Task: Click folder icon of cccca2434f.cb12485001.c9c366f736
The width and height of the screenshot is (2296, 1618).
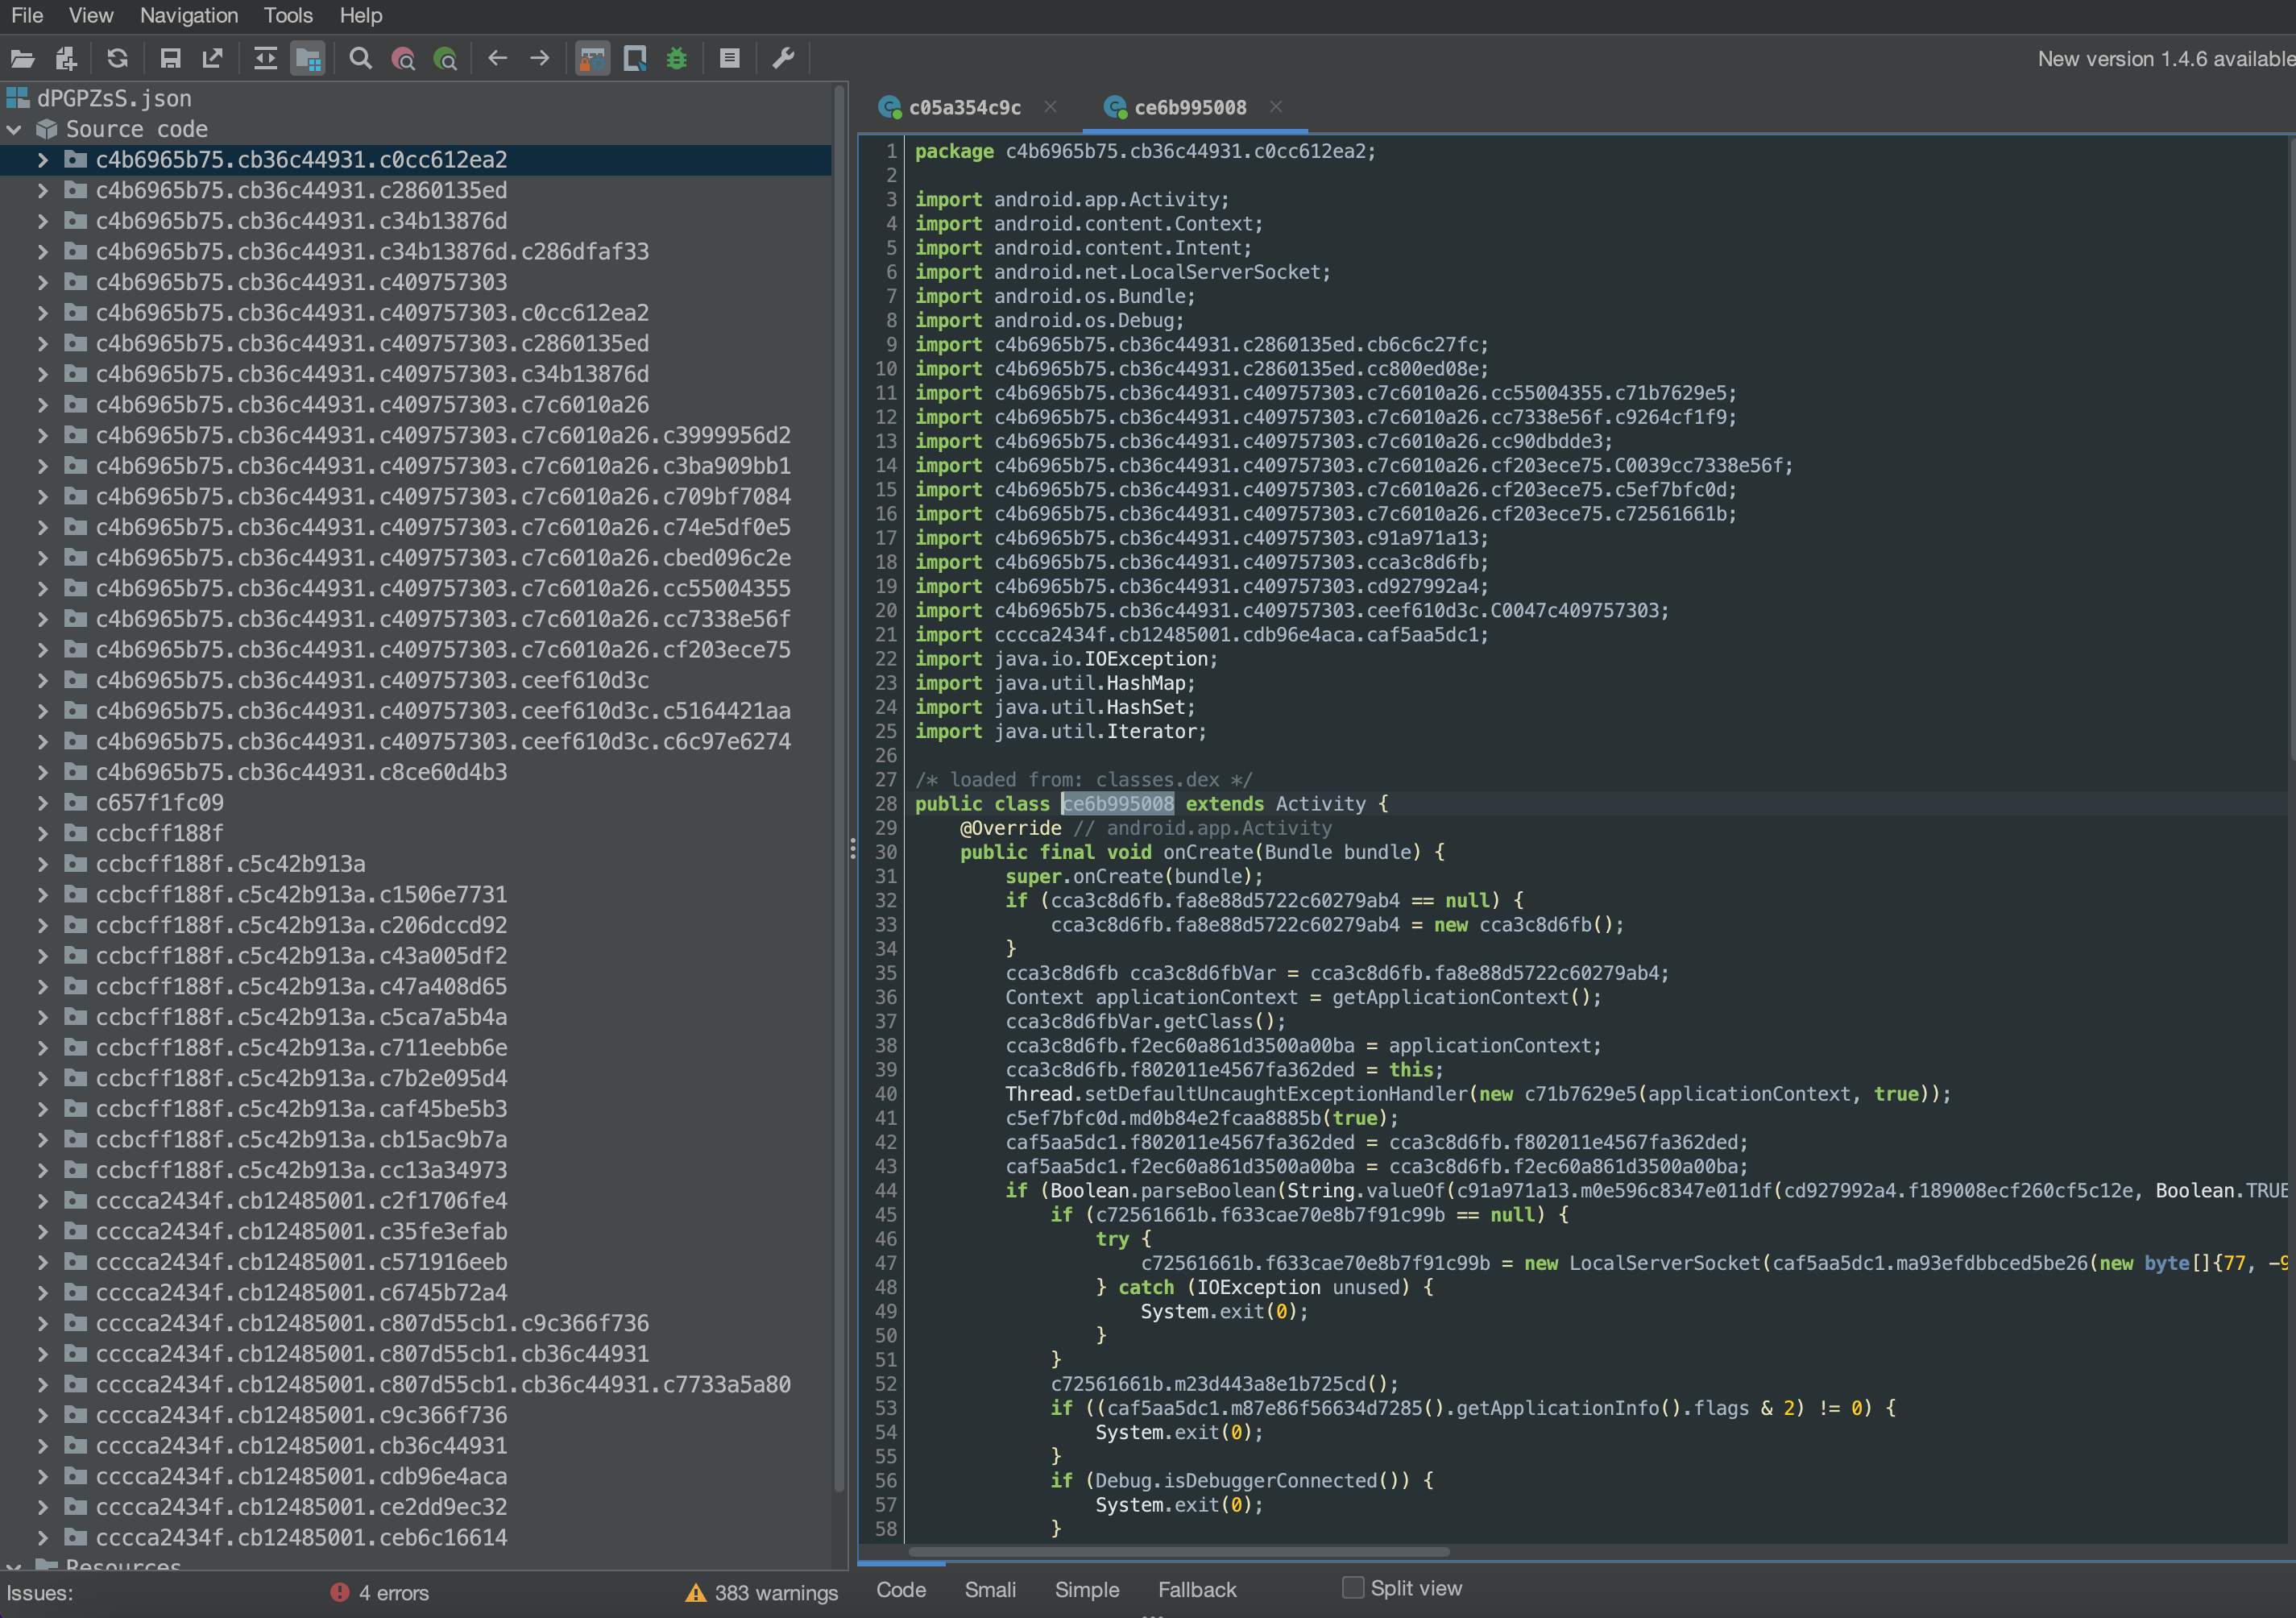Action: click(75, 1415)
